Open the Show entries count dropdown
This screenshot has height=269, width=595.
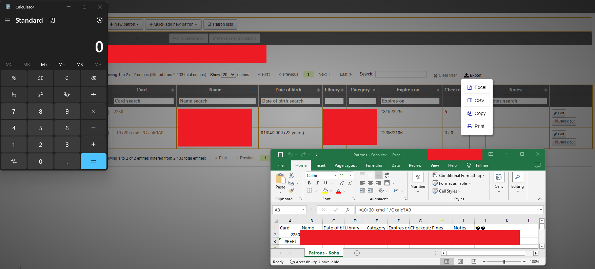[x=229, y=74]
